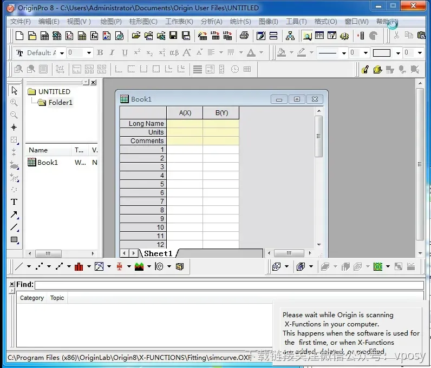Click the New Project icon
This screenshot has height=368, width=431.
(x=19, y=36)
